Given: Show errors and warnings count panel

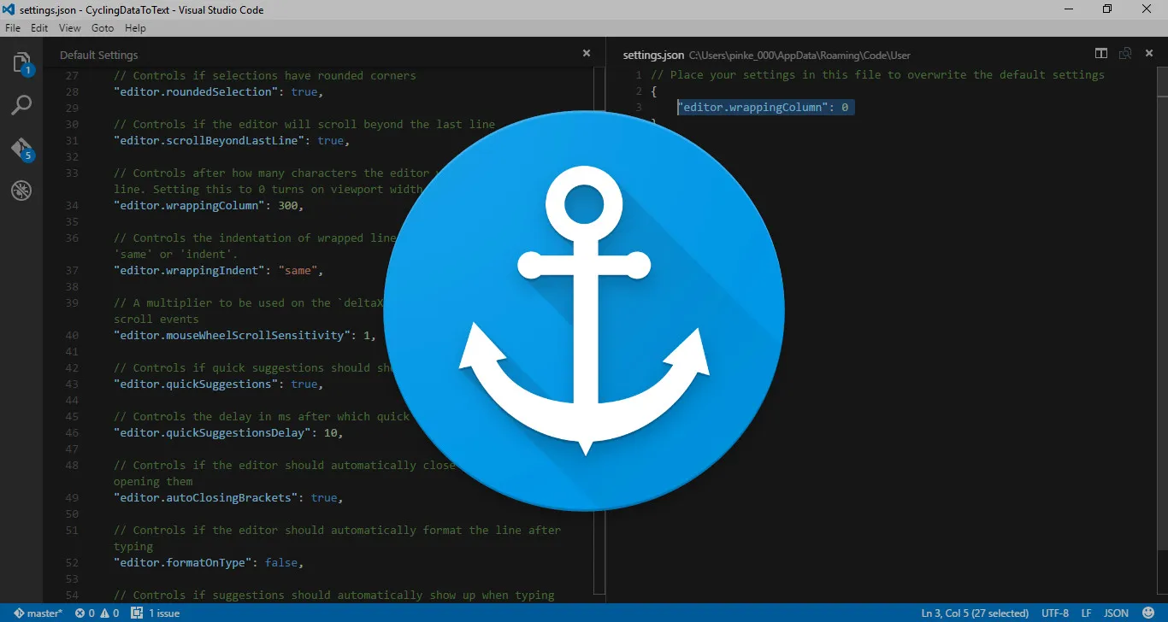Looking at the screenshot, I should (97, 613).
